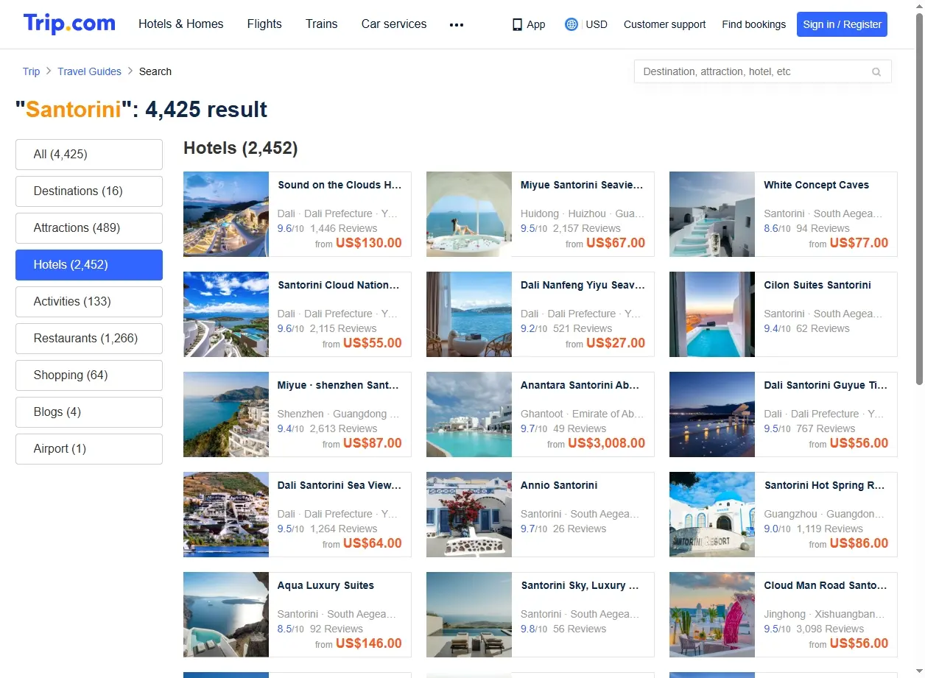
Task: Click the US$146.00 price
Action: [369, 643]
